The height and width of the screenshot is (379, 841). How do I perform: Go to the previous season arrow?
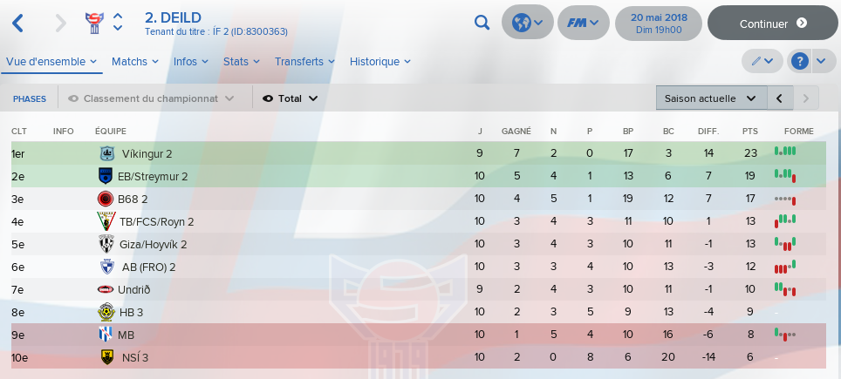click(780, 98)
